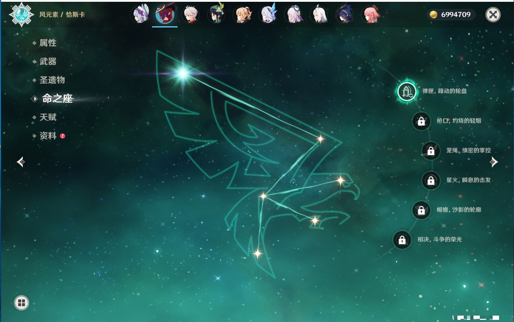
Task: Go to the next character with right arrow
Action: 493,162
